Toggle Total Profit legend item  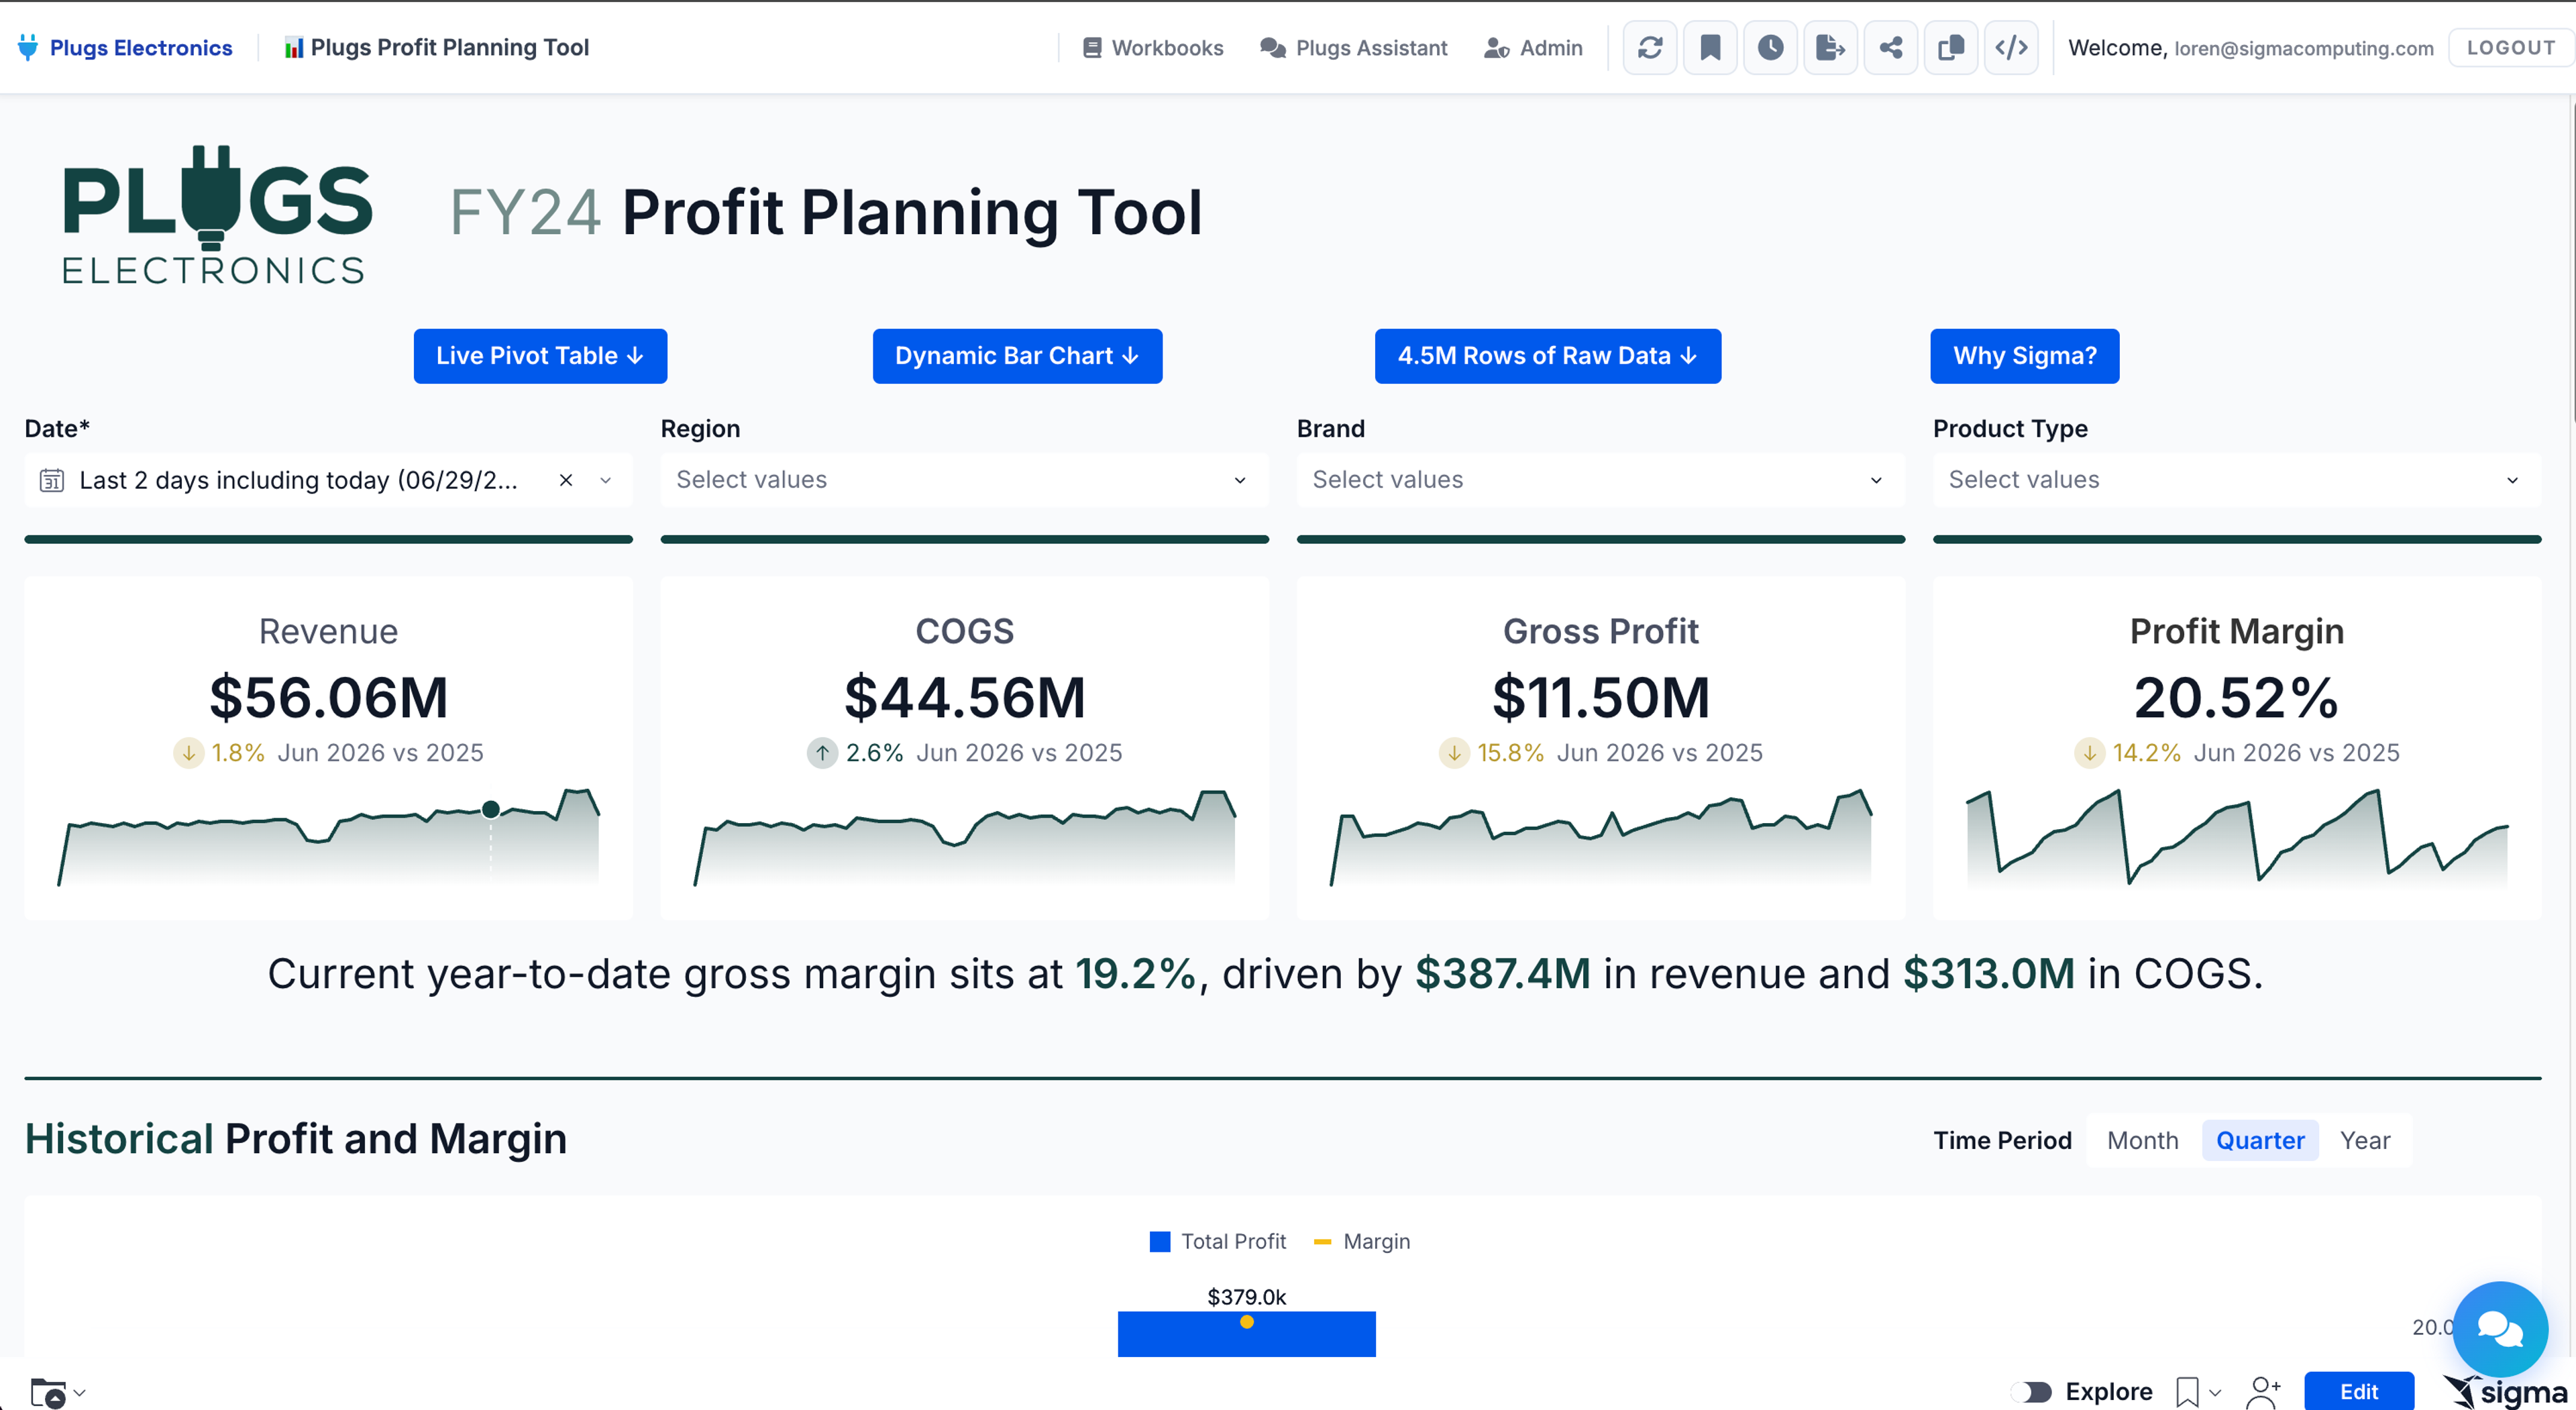(1218, 1241)
